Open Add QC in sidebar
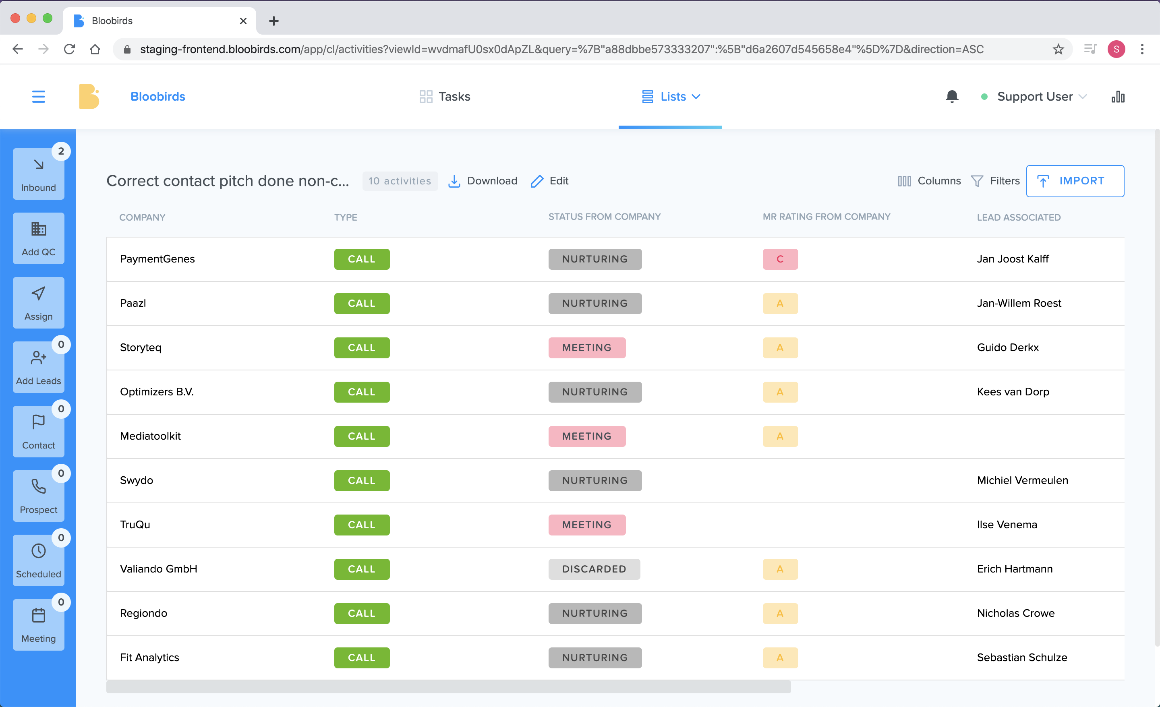This screenshot has height=707, width=1160. coord(39,238)
